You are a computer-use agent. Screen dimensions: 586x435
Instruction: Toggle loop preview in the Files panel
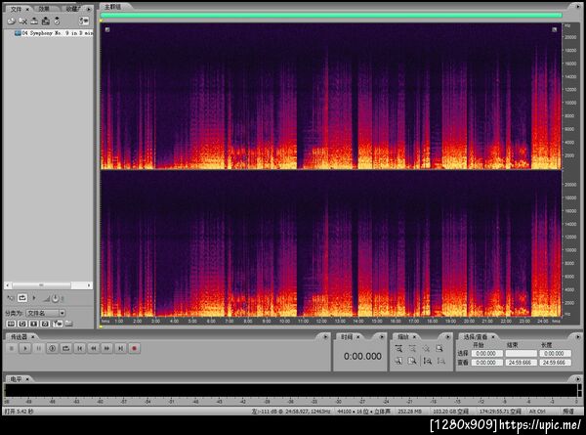point(22,298)
